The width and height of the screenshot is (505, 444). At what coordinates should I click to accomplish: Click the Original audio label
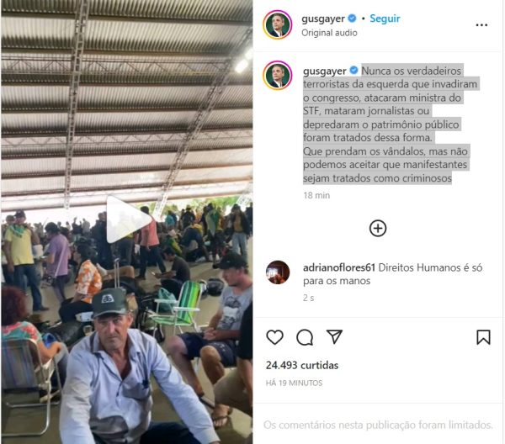pyautogui.click(x=329, y=33)
